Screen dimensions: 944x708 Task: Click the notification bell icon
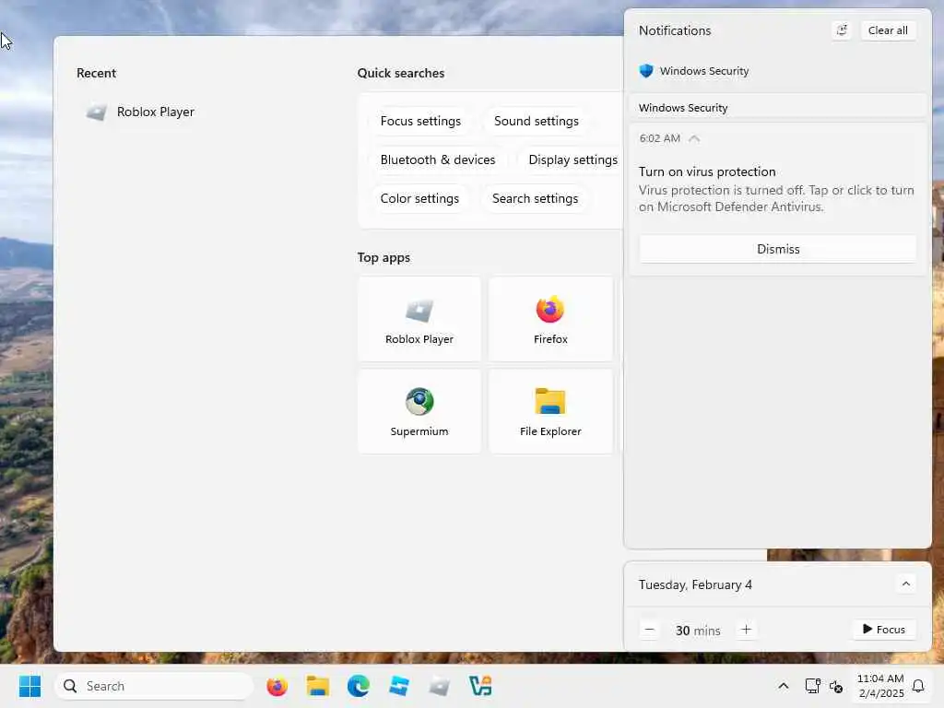[x=918, y=686]
